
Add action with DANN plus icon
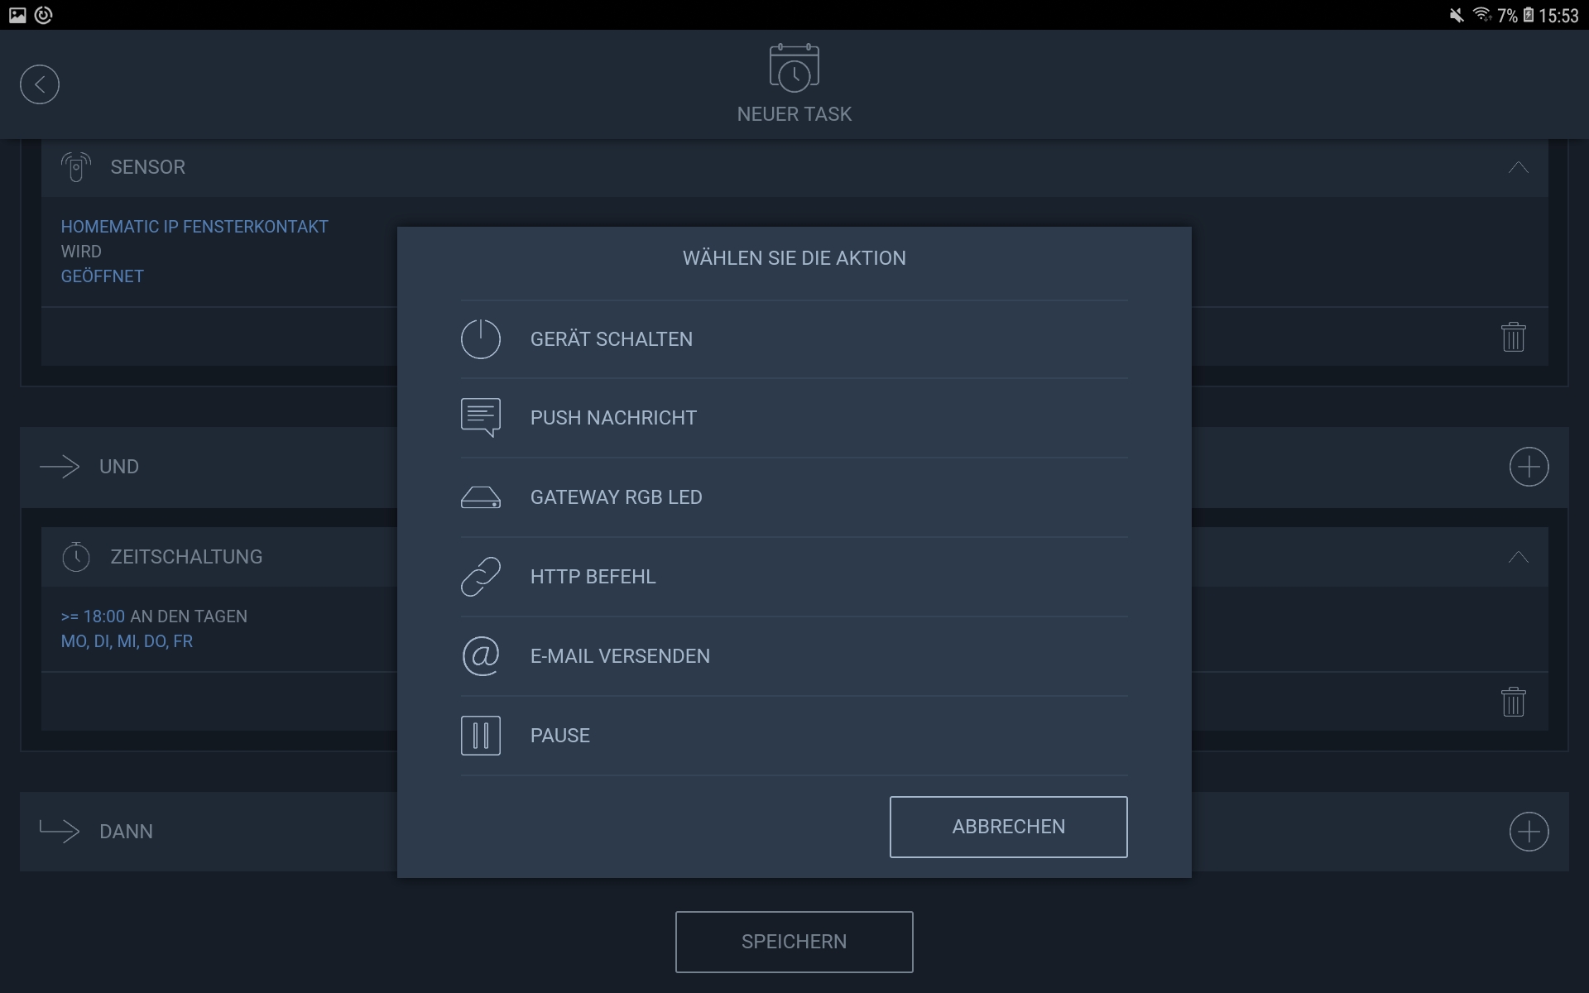[1529, 832]
